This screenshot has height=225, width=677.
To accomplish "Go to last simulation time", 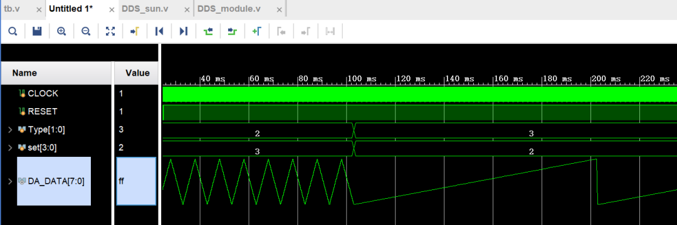I will pos(184,31).
